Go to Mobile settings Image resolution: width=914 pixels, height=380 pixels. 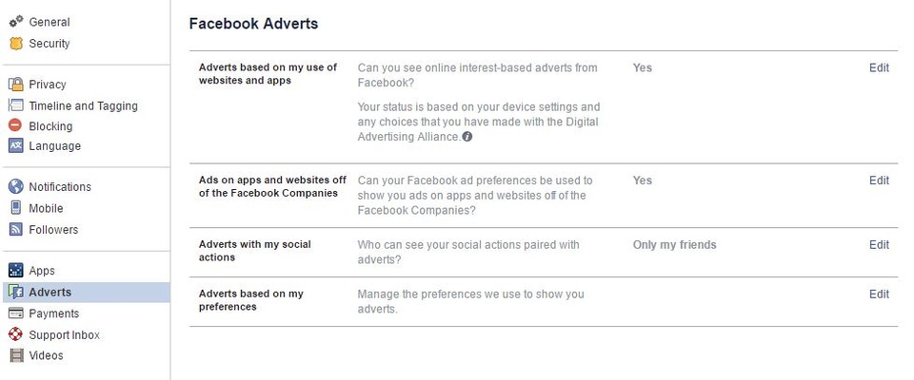(x=46, y=208)
